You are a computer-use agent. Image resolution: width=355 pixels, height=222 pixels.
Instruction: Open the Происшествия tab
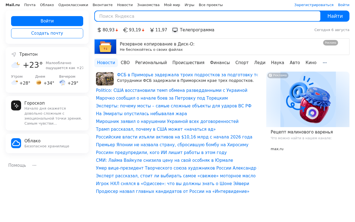(188, 63)
